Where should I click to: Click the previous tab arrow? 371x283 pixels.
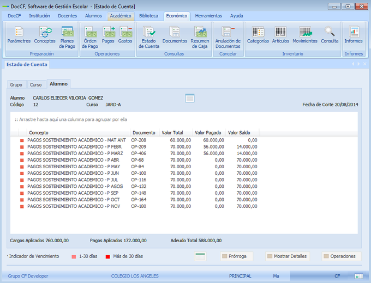(x=353, y=64)
